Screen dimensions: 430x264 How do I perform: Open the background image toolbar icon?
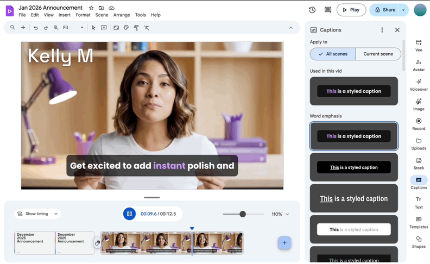[116, 28]
